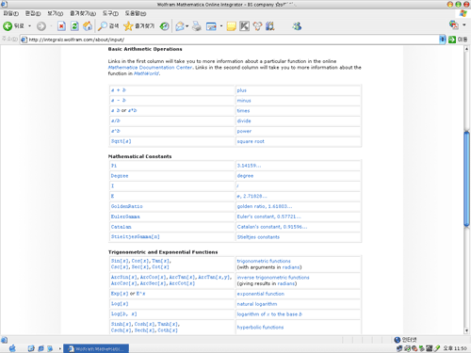Image resolution: width=471 pixels, height=353 pixels.
Task: Click the scrollbar down arrow
Action: (x=466, y=330)
